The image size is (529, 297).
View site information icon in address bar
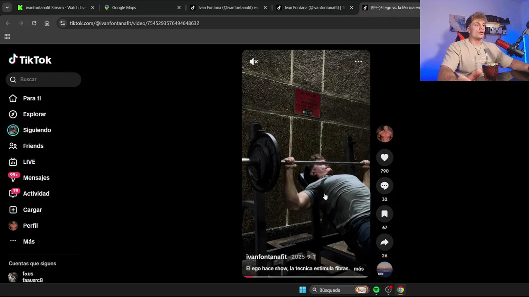62,23
